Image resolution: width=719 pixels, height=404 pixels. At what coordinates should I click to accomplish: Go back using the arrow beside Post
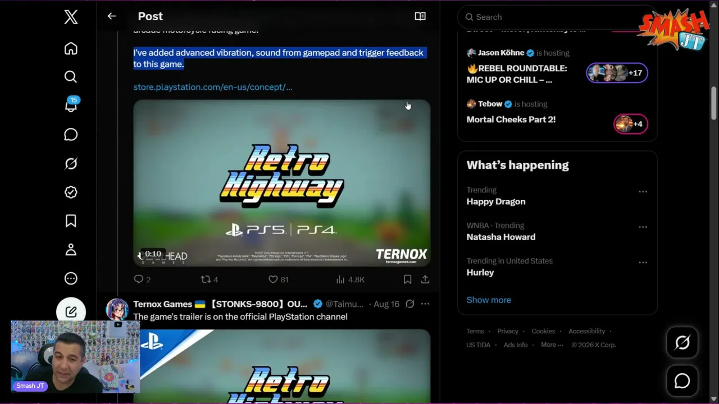pos(112,16)
